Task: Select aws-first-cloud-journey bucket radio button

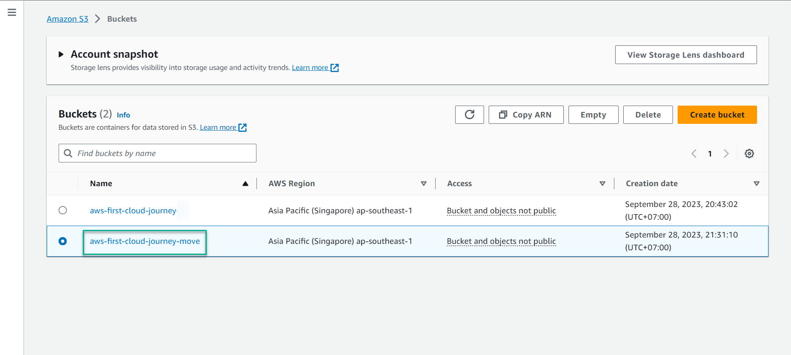Action: click(x=63, y=210)
